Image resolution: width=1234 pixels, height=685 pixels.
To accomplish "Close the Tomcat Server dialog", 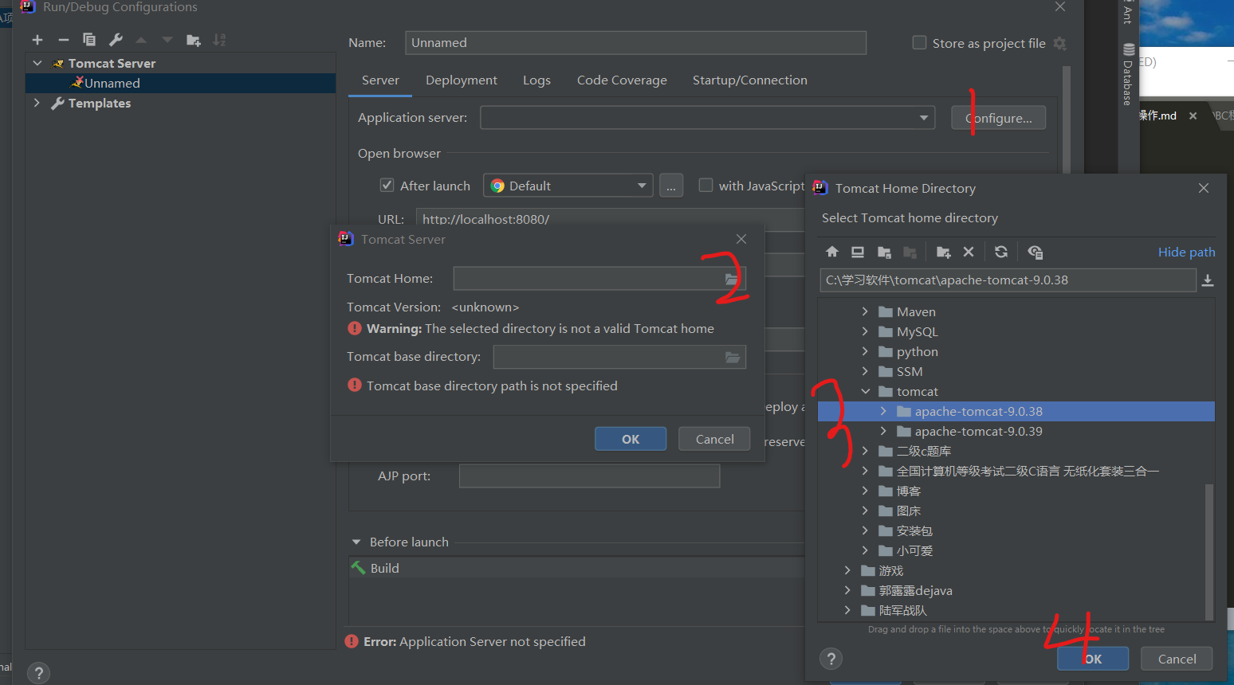I will tap(741, 239).
